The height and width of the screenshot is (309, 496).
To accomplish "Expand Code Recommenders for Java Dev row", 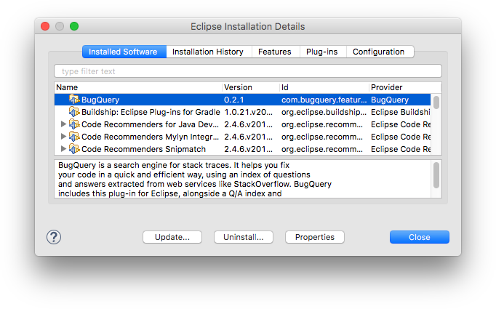I will coord(63,124).
